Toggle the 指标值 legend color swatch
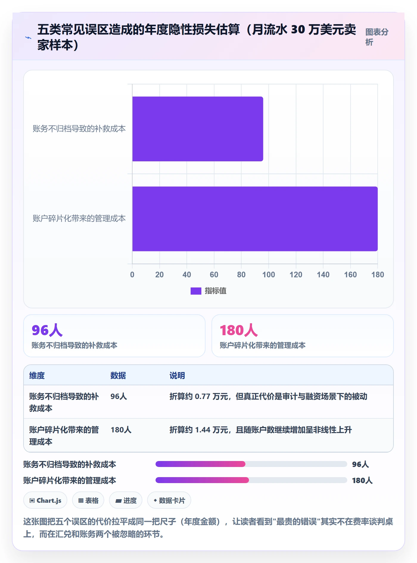This screenshot has height=563, width=417. coord(196,291)
